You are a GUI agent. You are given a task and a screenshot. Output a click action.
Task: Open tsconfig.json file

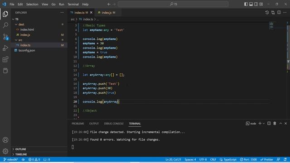click(x=27, y=50)
